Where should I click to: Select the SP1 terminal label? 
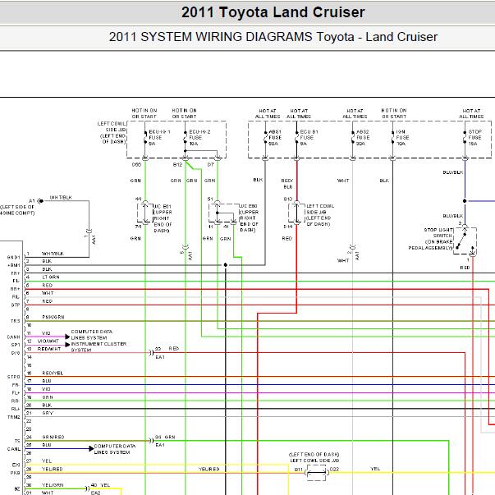[x=16, y=345]
